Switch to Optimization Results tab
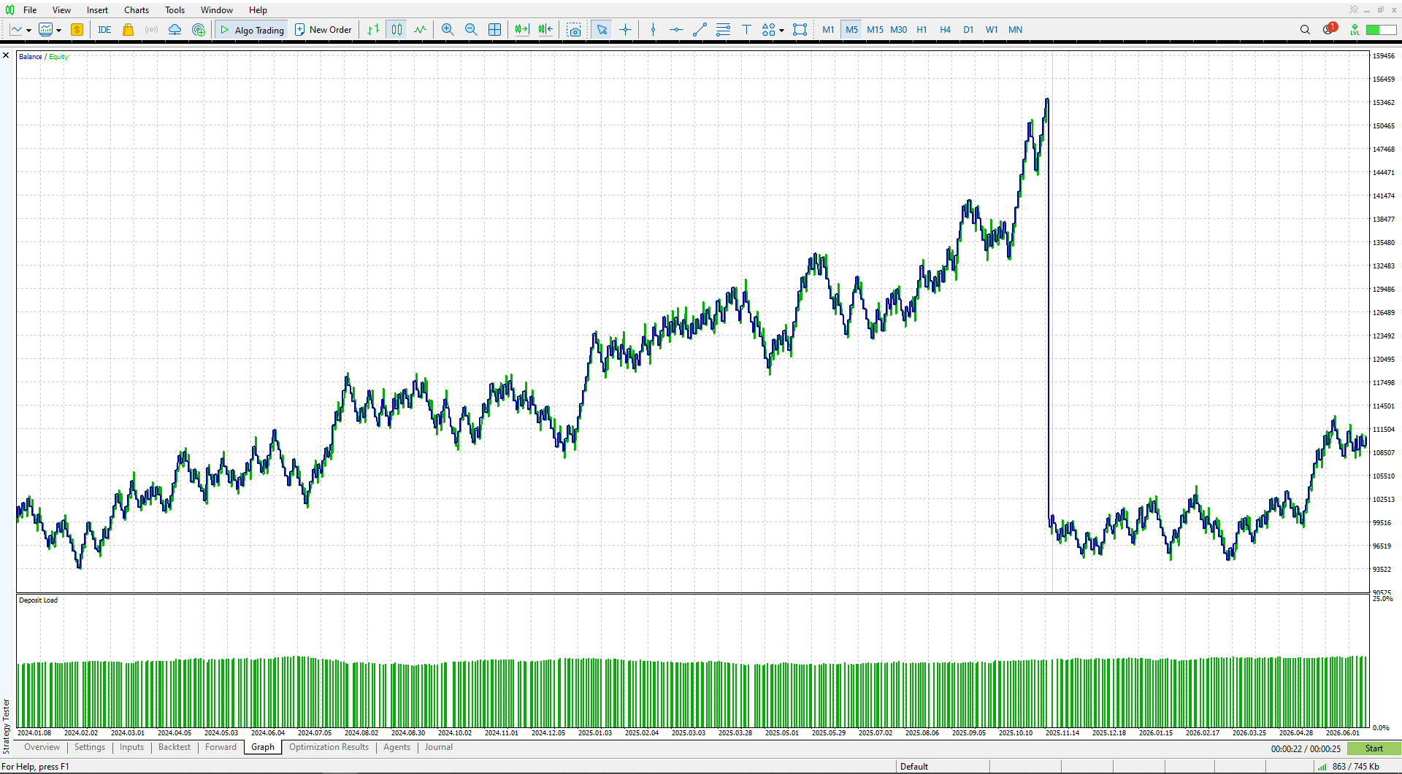The height and width of the screenshot is (774, 1402). point(329,747)
